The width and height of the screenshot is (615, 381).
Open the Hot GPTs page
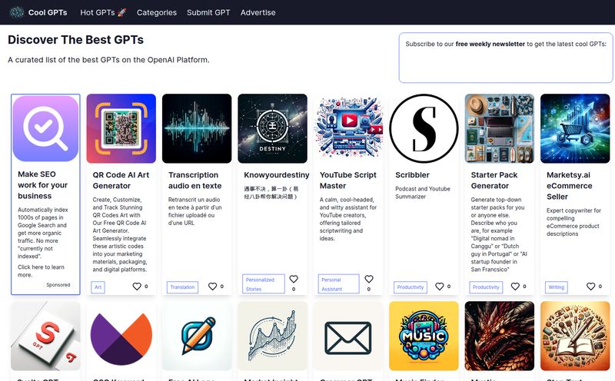coord(103,12)
